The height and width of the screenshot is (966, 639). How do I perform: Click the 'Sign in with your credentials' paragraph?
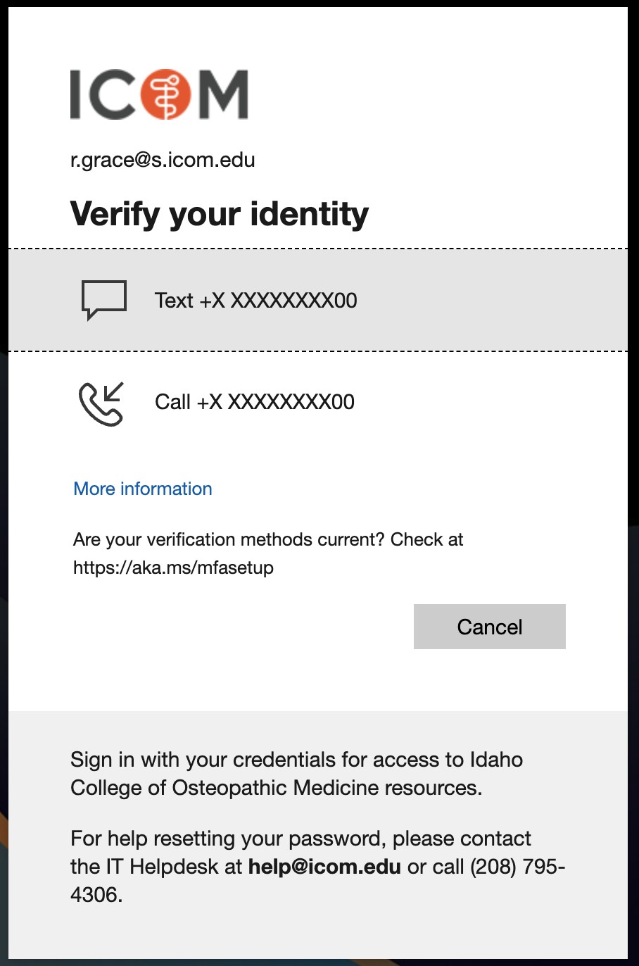[x=297, y=773]
